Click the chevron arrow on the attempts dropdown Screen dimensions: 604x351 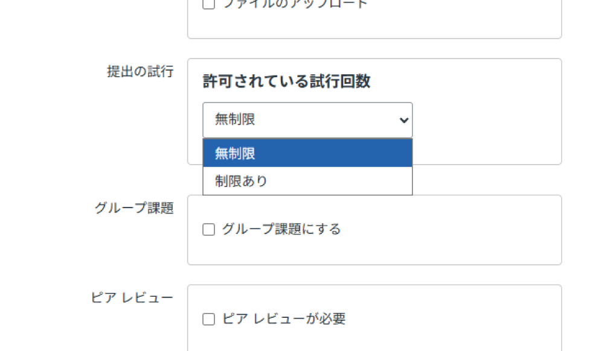[x=404, y=120]
